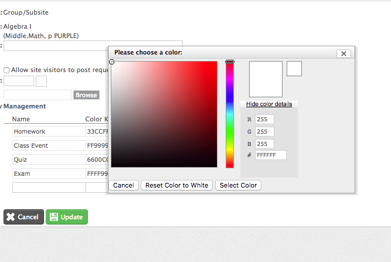Edit the Class Event name field
The height and width of the screenshot is (262, 391).
click(x=49, y=145)
